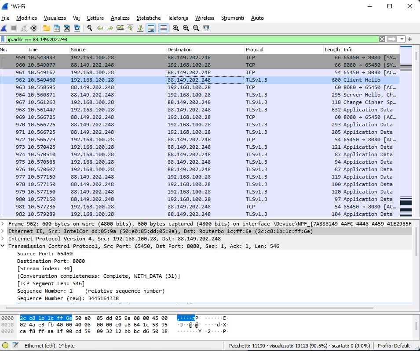Viewport: 420px width, 351px height.
Task: Start capturing packets with the shark fin icon
Action: [x=4, y=28]
